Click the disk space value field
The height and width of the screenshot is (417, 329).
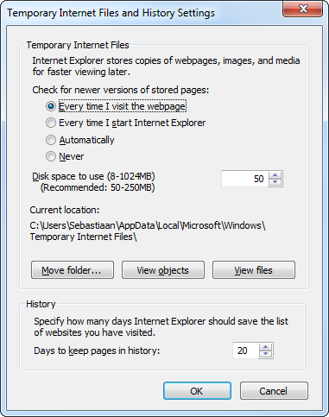[244, 179]
